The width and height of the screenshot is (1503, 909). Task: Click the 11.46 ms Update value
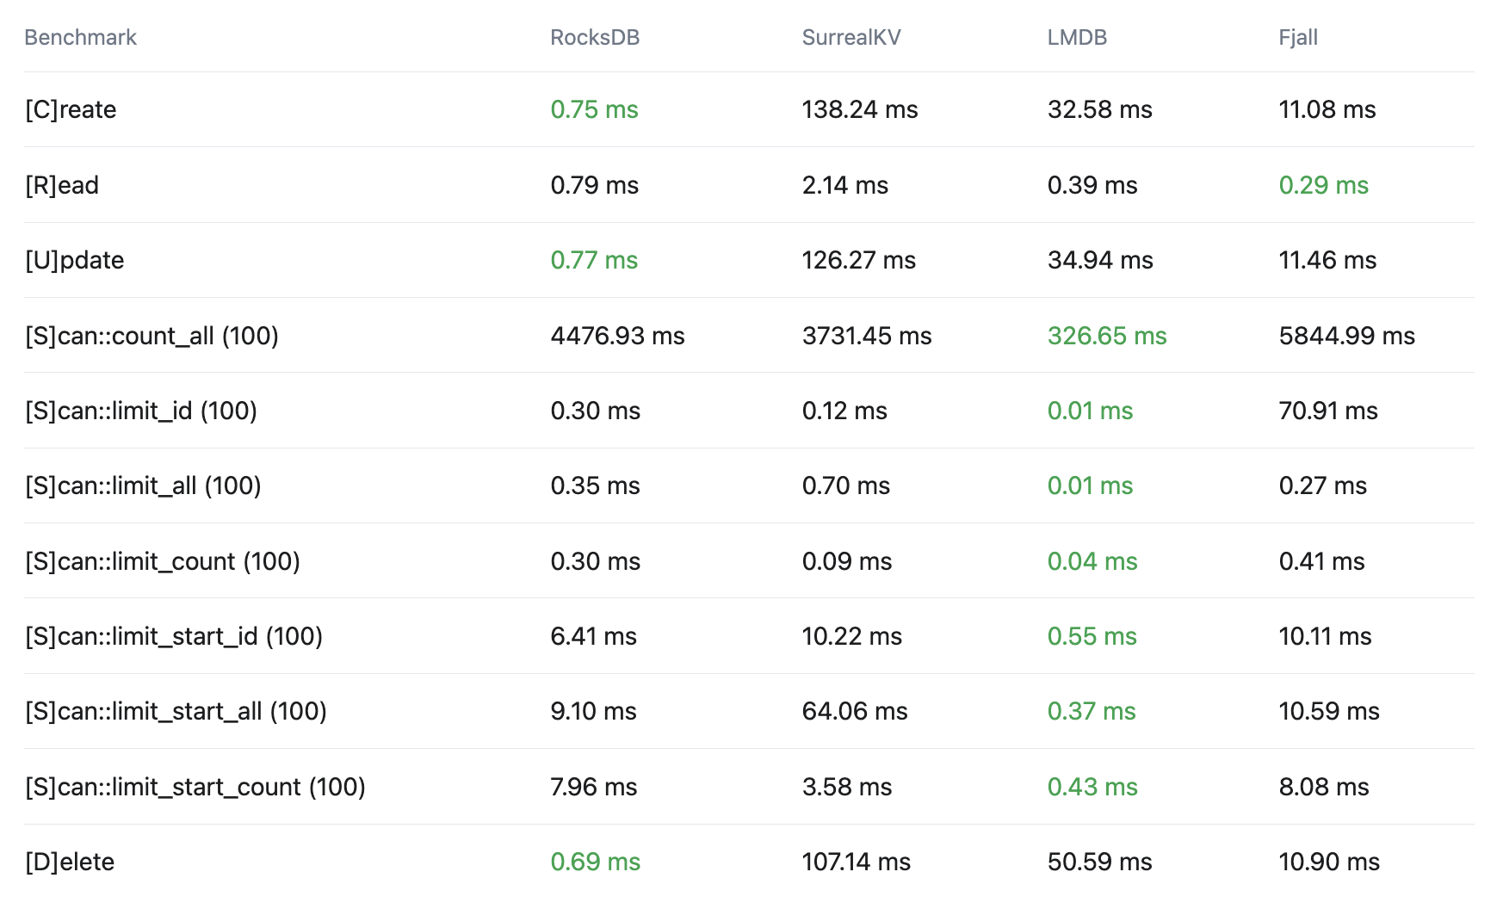1328,260
